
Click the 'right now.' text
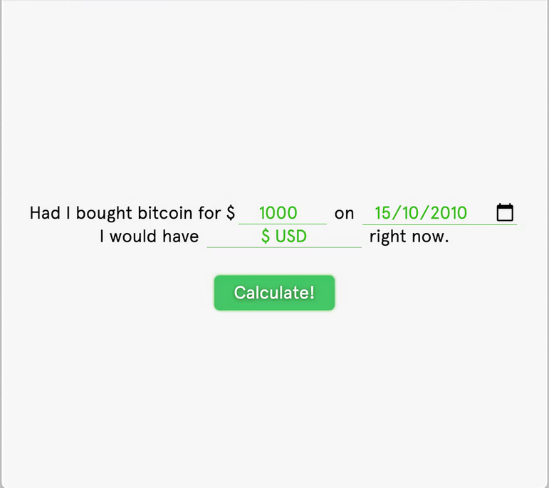[x=409, y=237]
